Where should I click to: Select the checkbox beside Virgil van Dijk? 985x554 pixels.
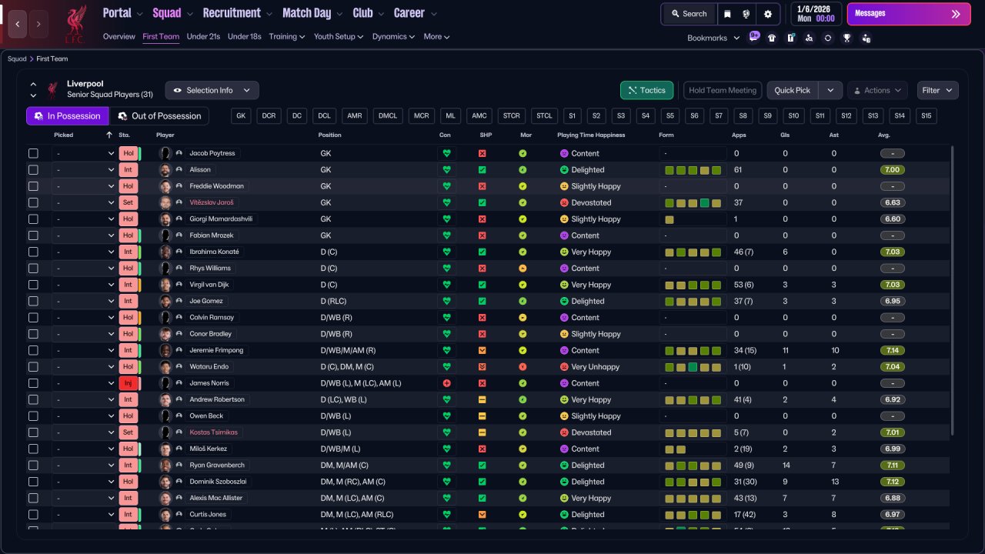point(33,285)
